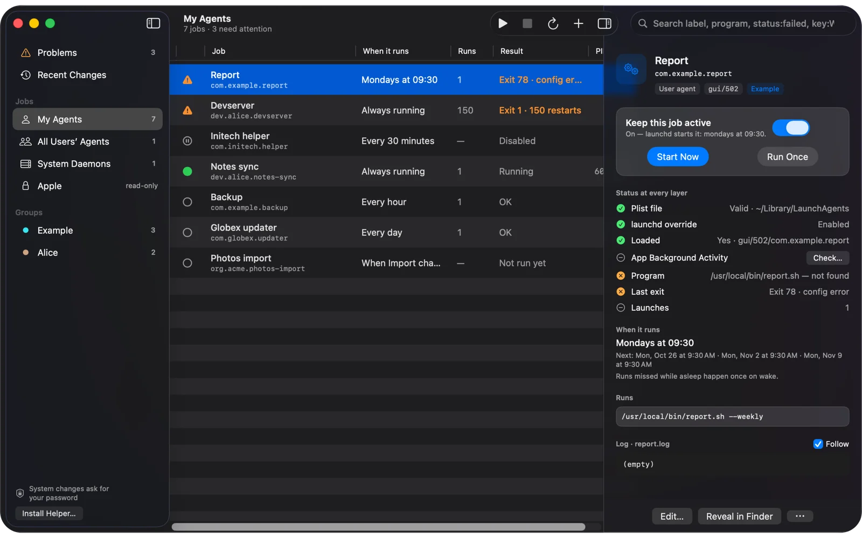Select All Users' Agents
Image resolution: width=862 pixels, height=538 pixels.
(x=88, y=141)
